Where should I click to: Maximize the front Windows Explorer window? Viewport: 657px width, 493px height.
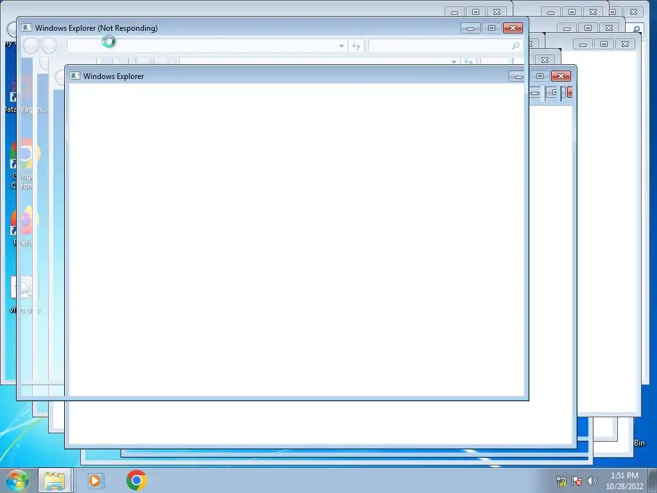point(540,76)
